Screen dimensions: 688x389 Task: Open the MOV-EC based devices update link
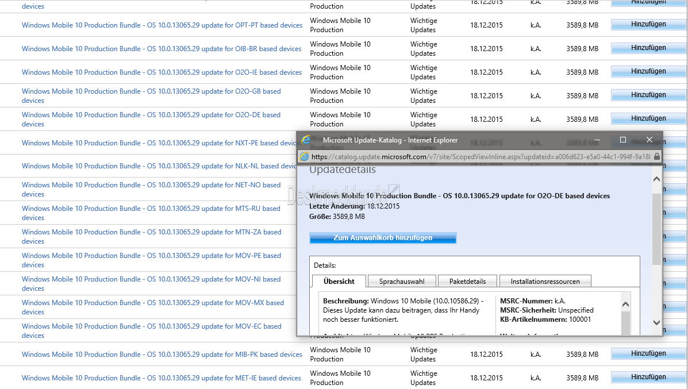[151, 330]
